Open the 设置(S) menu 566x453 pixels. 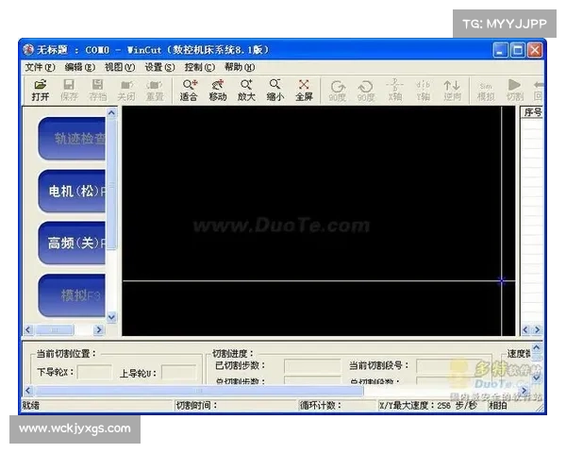point(159,67)
